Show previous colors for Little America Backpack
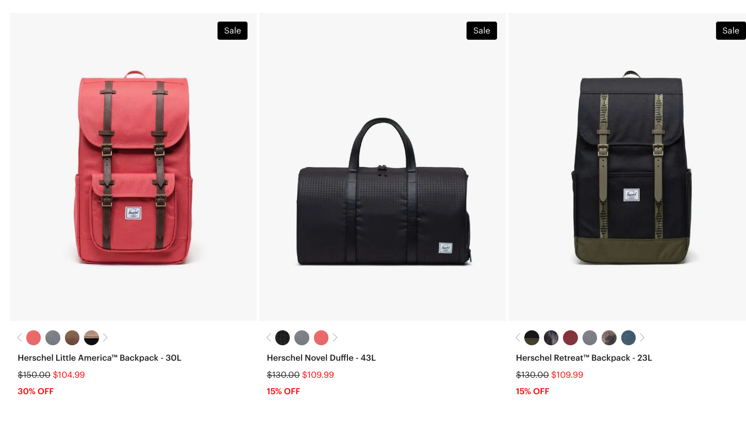746x421 pixels. point(20,338)
